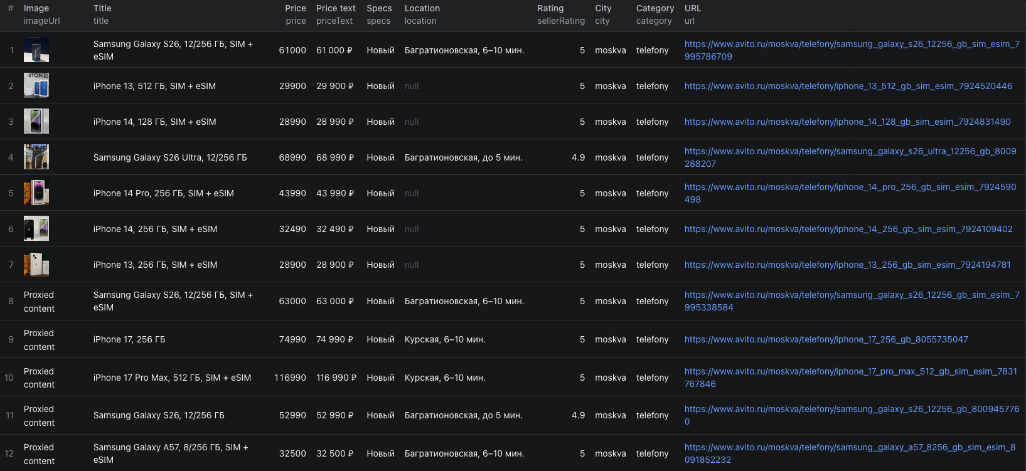Select category 'telefony' in row 3
Screen dimensions: 1026x471
coord(652,122)
